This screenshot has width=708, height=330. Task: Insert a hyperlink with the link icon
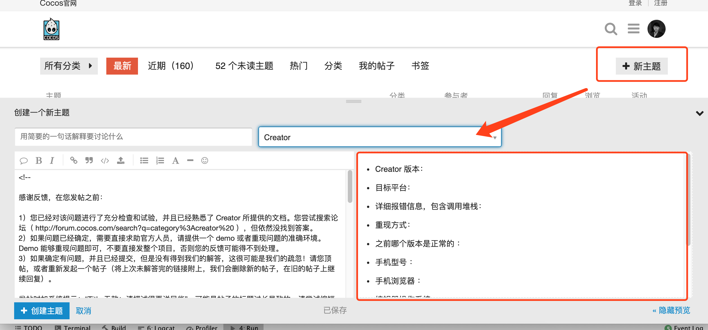pos(74,160)
